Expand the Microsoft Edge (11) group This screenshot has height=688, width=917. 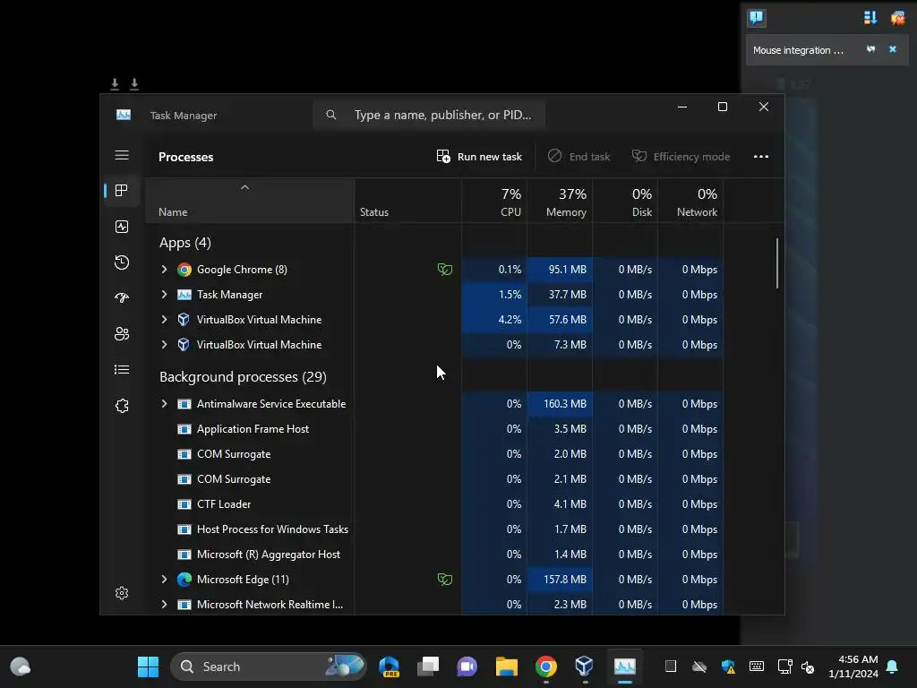[x=165, y=580]
